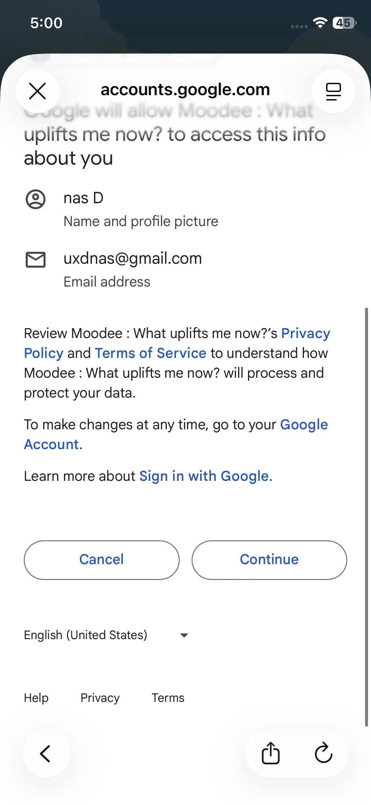The width and height of the screenshot is (371, 805).
Task: Close the in-app browser sheet
Action: point(38,91)
